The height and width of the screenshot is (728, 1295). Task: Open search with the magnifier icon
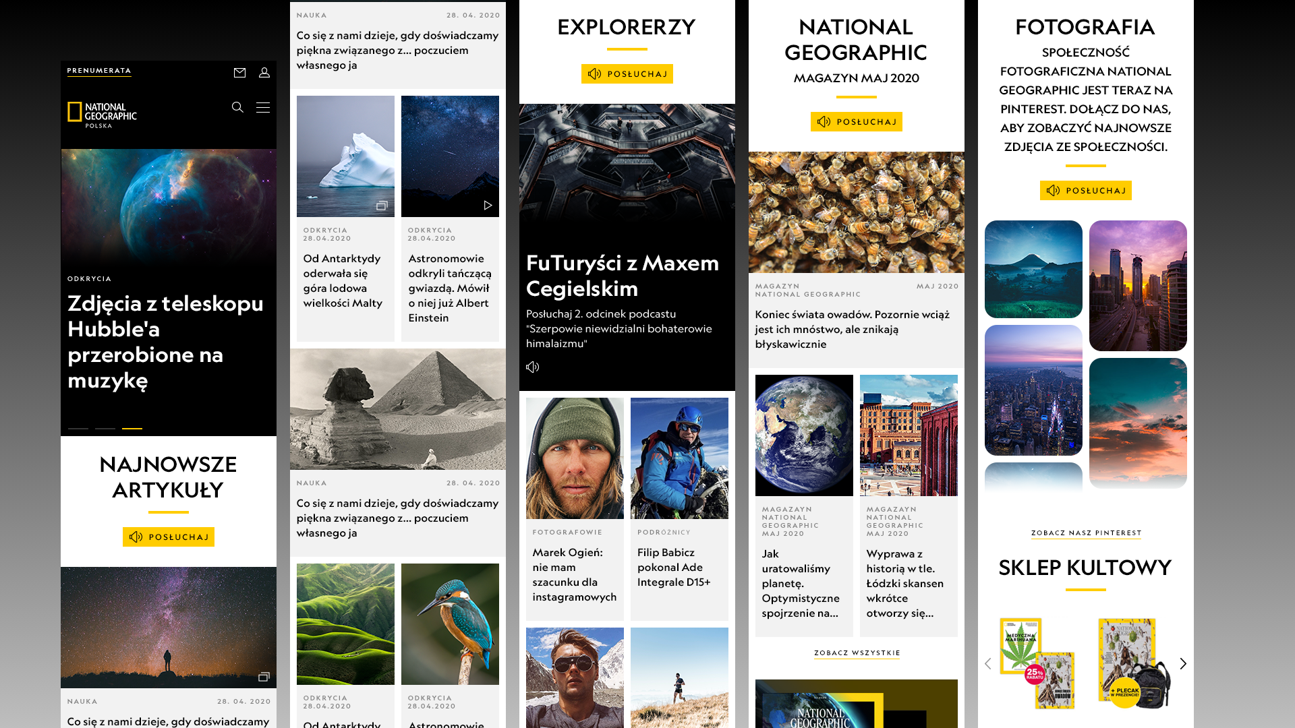point(237,107)
